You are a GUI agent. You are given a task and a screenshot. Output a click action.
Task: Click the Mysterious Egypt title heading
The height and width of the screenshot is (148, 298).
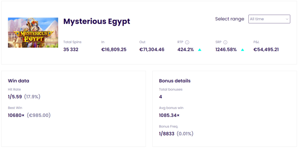point(97,22)
